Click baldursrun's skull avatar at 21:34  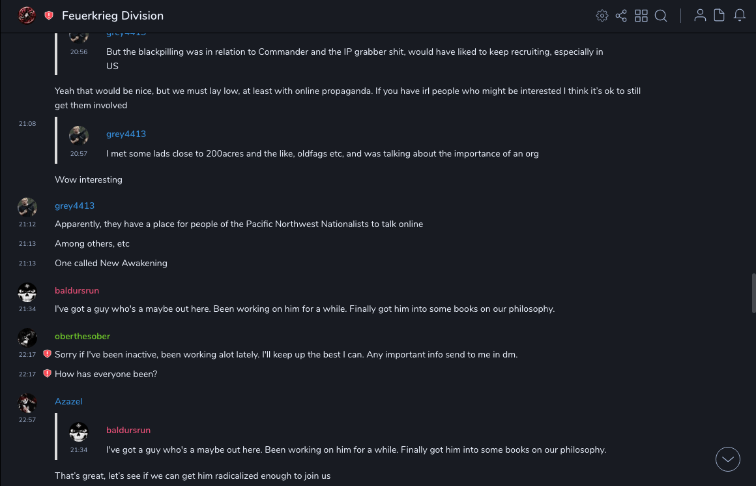(27, 292)
